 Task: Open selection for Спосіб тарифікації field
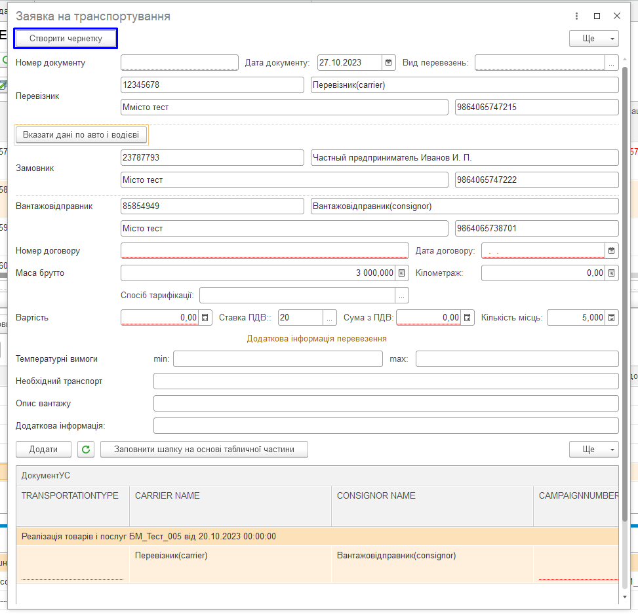point(401,296)
